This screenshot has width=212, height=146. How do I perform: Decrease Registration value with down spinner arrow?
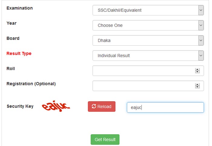pyautogui.click(x=197, y=87)
